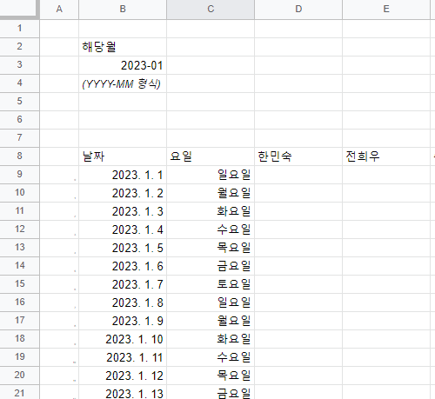This screenshot has height=399, width=435.
Task: Select column E header
Action: click(386, 10)
